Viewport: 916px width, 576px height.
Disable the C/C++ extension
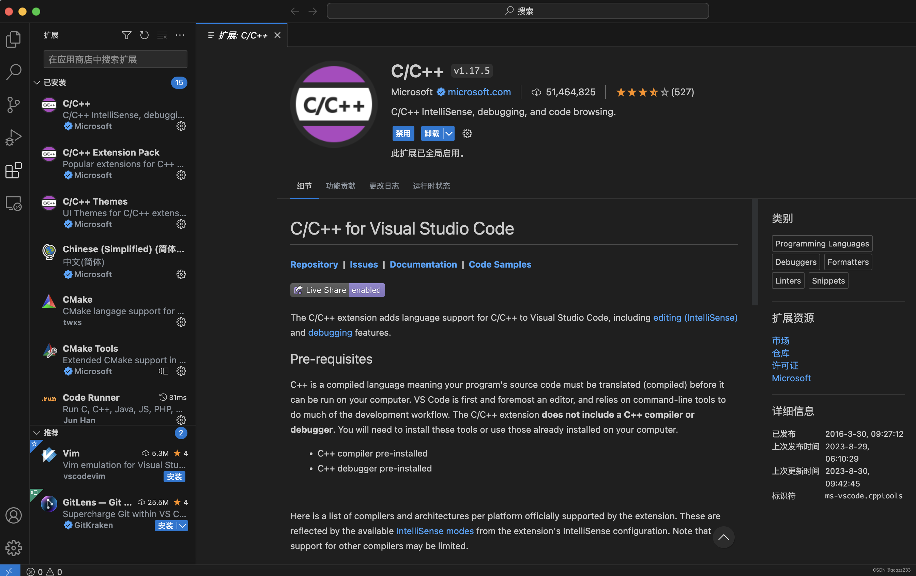point(403,133)
